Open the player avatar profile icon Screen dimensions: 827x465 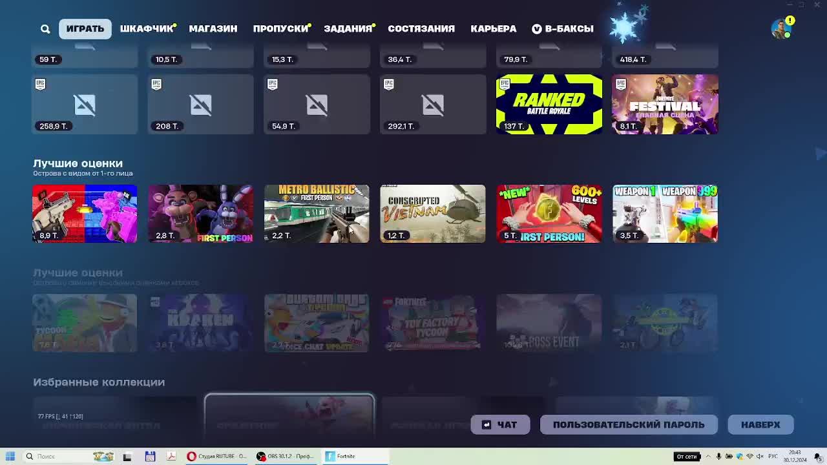pos(781,29)
